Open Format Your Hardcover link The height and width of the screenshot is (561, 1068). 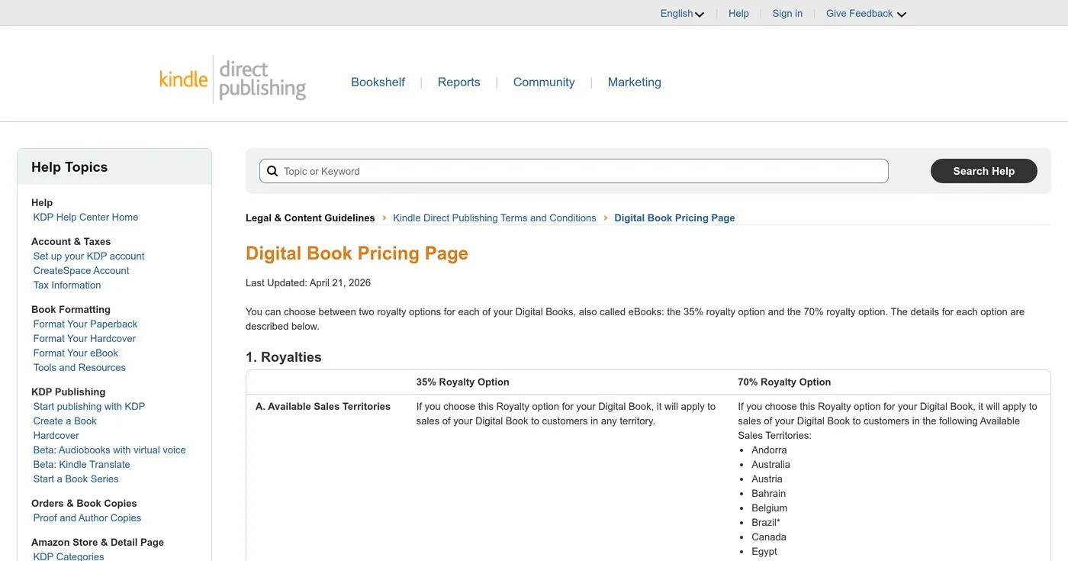[x=85, y=339]
